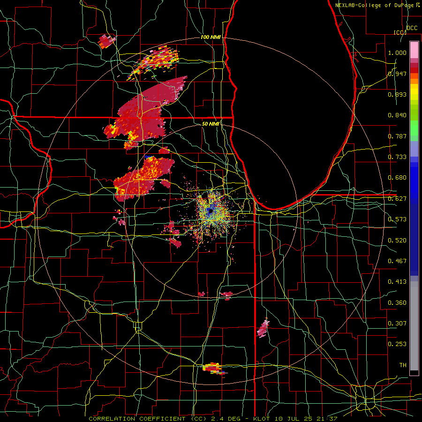Click the 0.947 legend value
The width and height of the screenshot is (422, 422).
(x=397, y=74)
